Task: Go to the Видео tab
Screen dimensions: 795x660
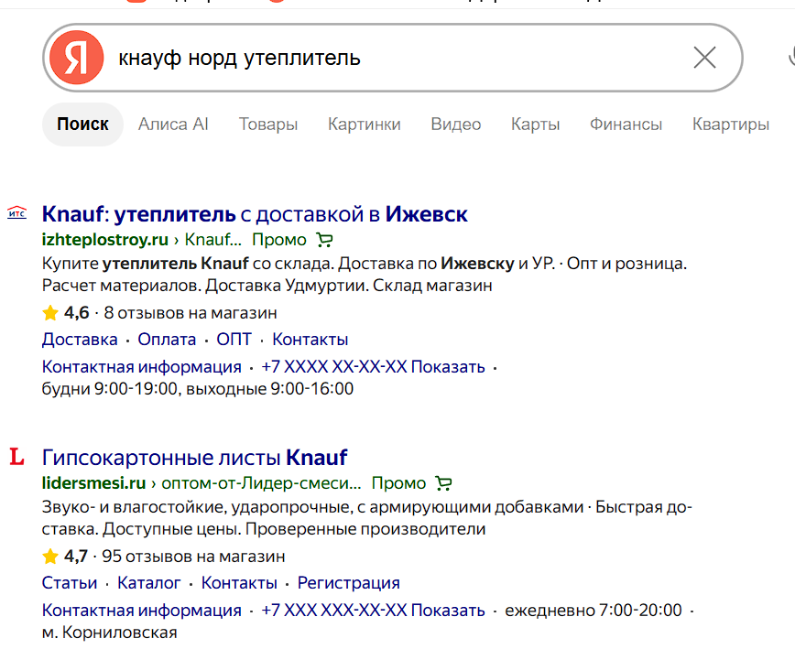Action: [456, 124]
